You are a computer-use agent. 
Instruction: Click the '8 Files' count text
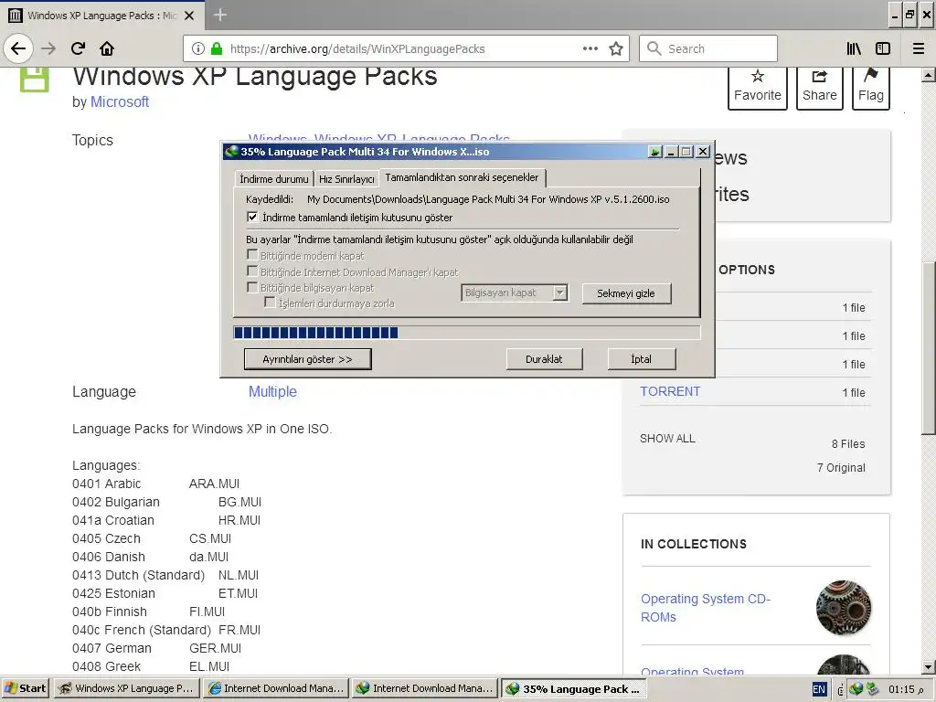point(848,443)
